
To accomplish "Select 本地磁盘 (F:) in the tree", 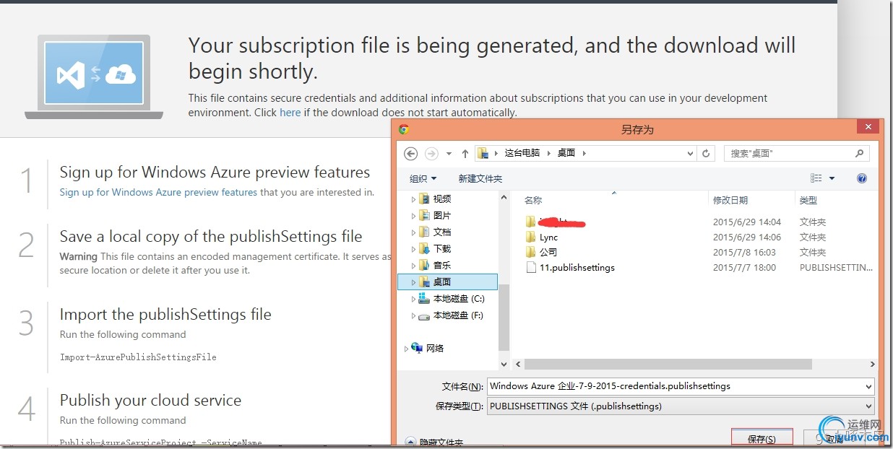I will tap(458, 315).
